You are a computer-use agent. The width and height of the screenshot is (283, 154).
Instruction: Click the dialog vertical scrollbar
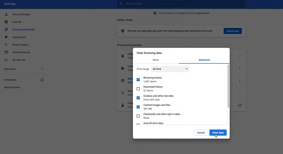point(228,86)
